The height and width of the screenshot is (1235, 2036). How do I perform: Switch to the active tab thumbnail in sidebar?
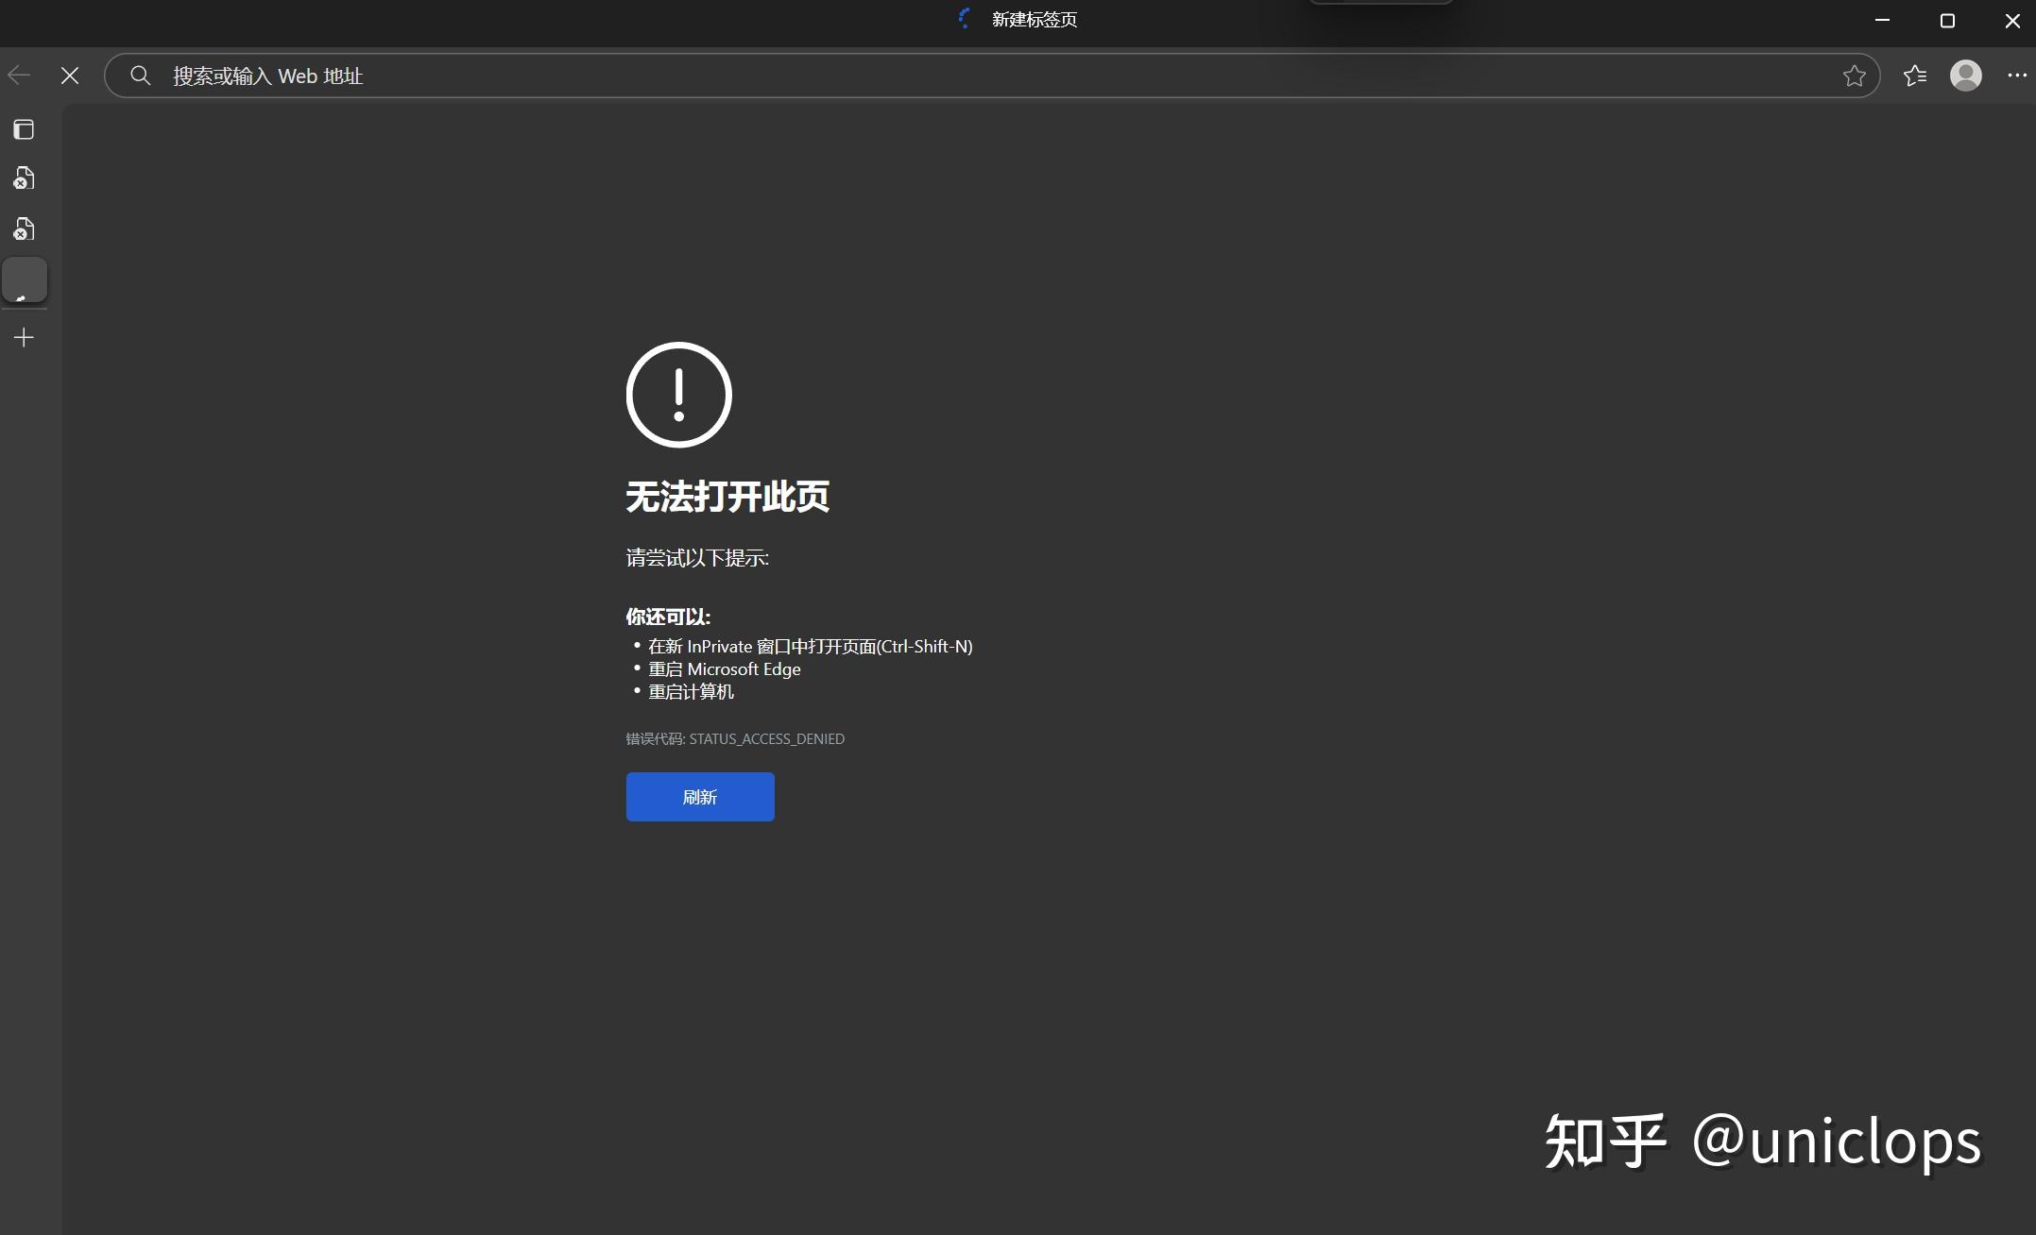pyautogui.click(x=25, y=279)
